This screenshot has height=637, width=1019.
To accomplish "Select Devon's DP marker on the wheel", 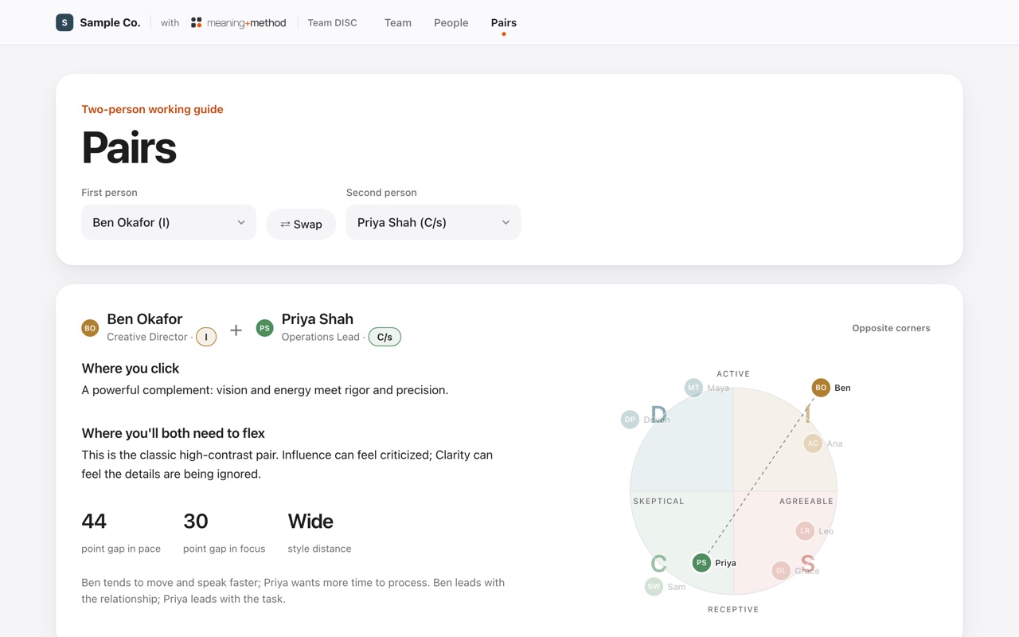I will coord(630,420).
